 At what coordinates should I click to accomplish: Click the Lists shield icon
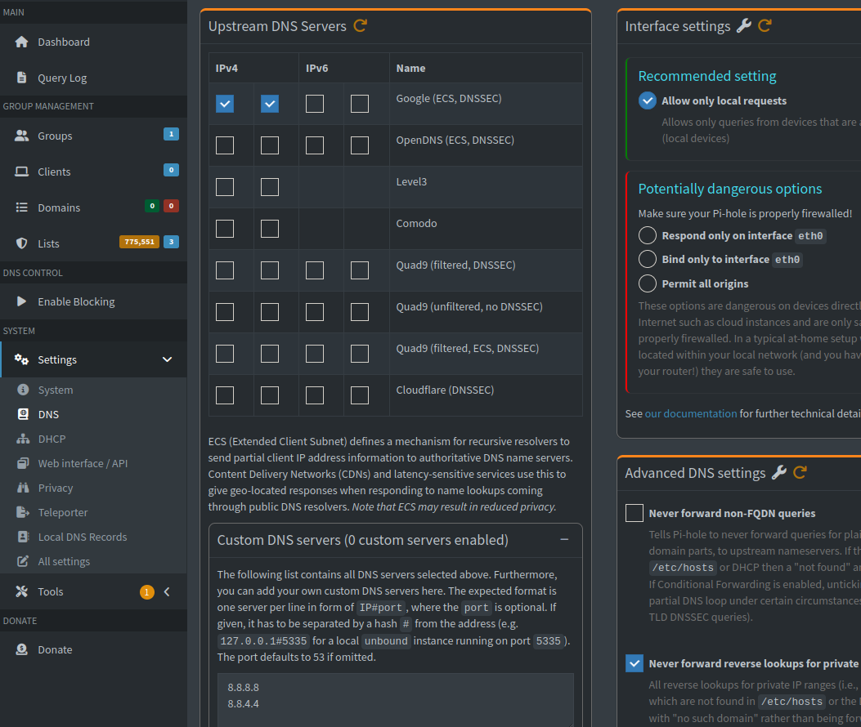tap(22, 243)
